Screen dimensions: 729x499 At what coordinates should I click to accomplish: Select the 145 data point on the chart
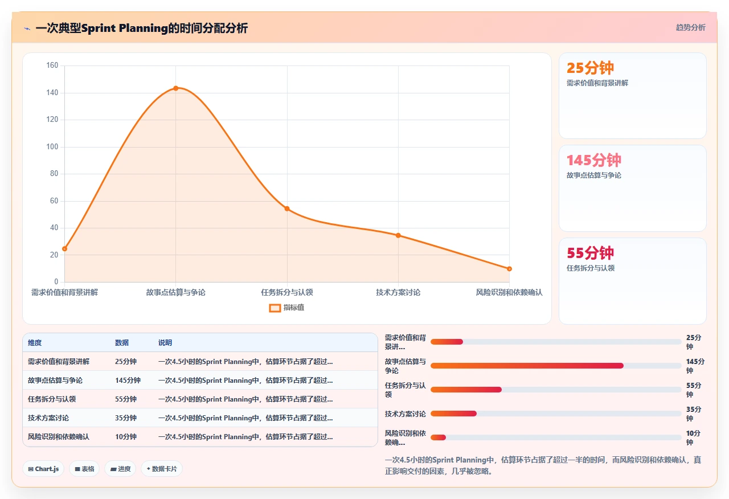click(175, 88)
